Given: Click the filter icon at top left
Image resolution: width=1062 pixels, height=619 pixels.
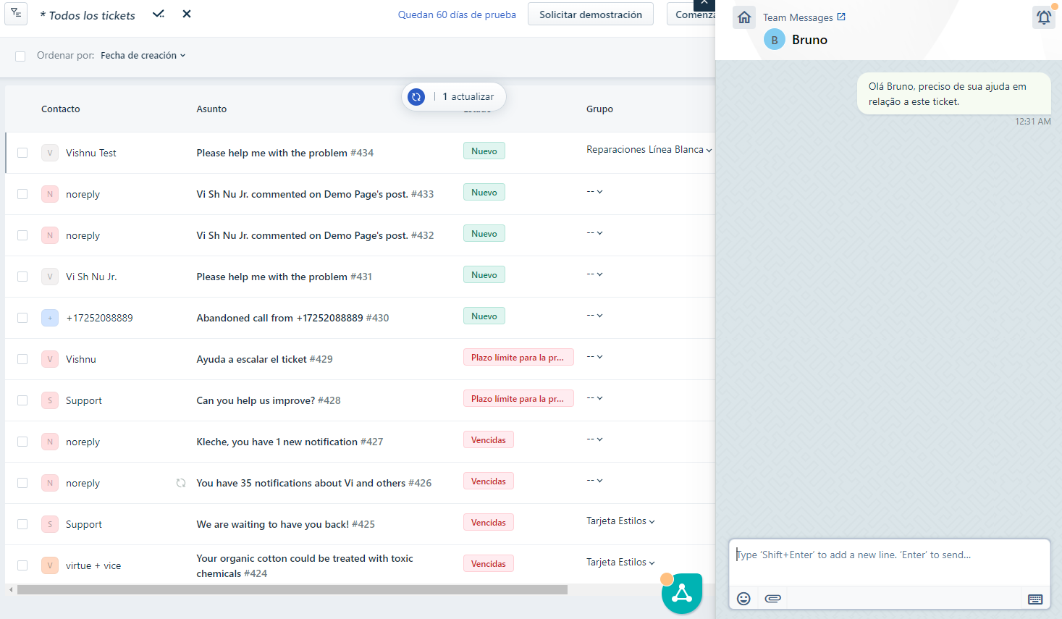Looking at the screenshot, I should pyautogui.click(x=16, y=14).
